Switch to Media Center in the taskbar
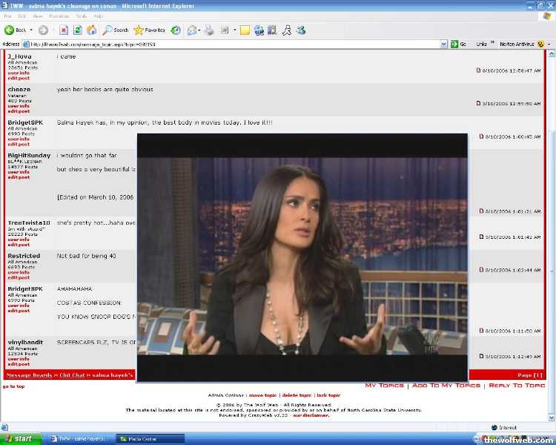This screenshot has height=445, width=556. tap(150, 438)
